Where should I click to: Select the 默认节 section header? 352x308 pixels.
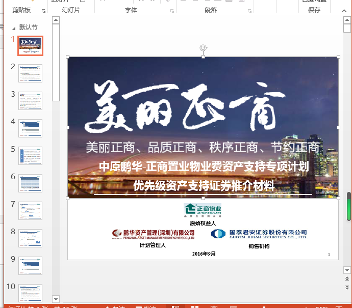click(28, 27)
